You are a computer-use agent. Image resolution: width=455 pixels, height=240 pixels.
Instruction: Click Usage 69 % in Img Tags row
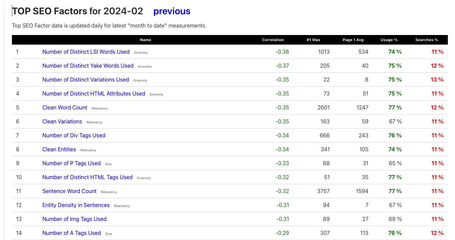395,219
